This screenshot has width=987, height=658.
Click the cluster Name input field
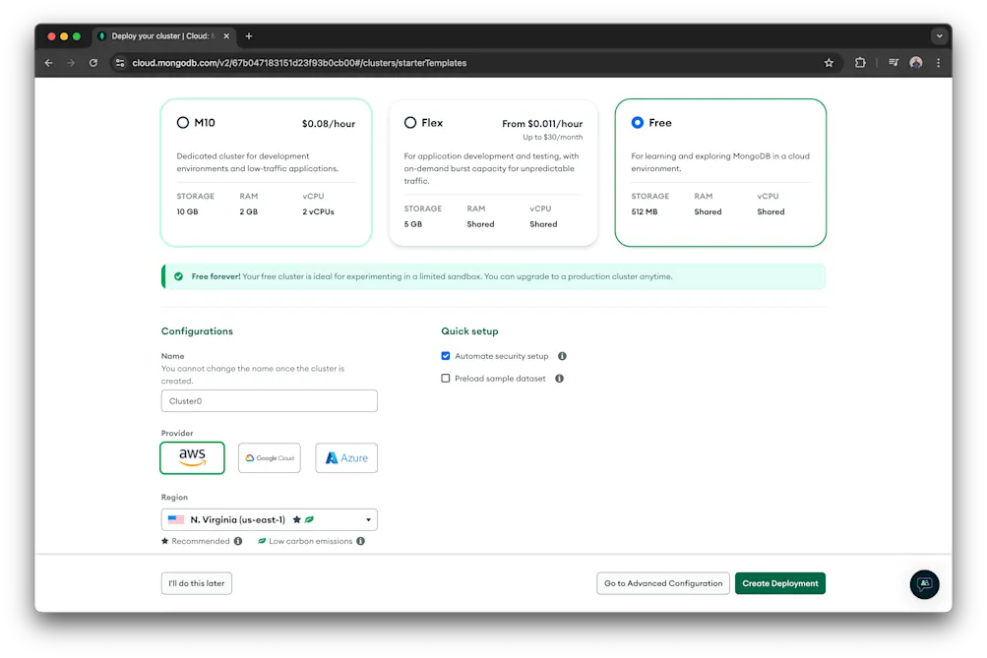[x=270, y=400]
